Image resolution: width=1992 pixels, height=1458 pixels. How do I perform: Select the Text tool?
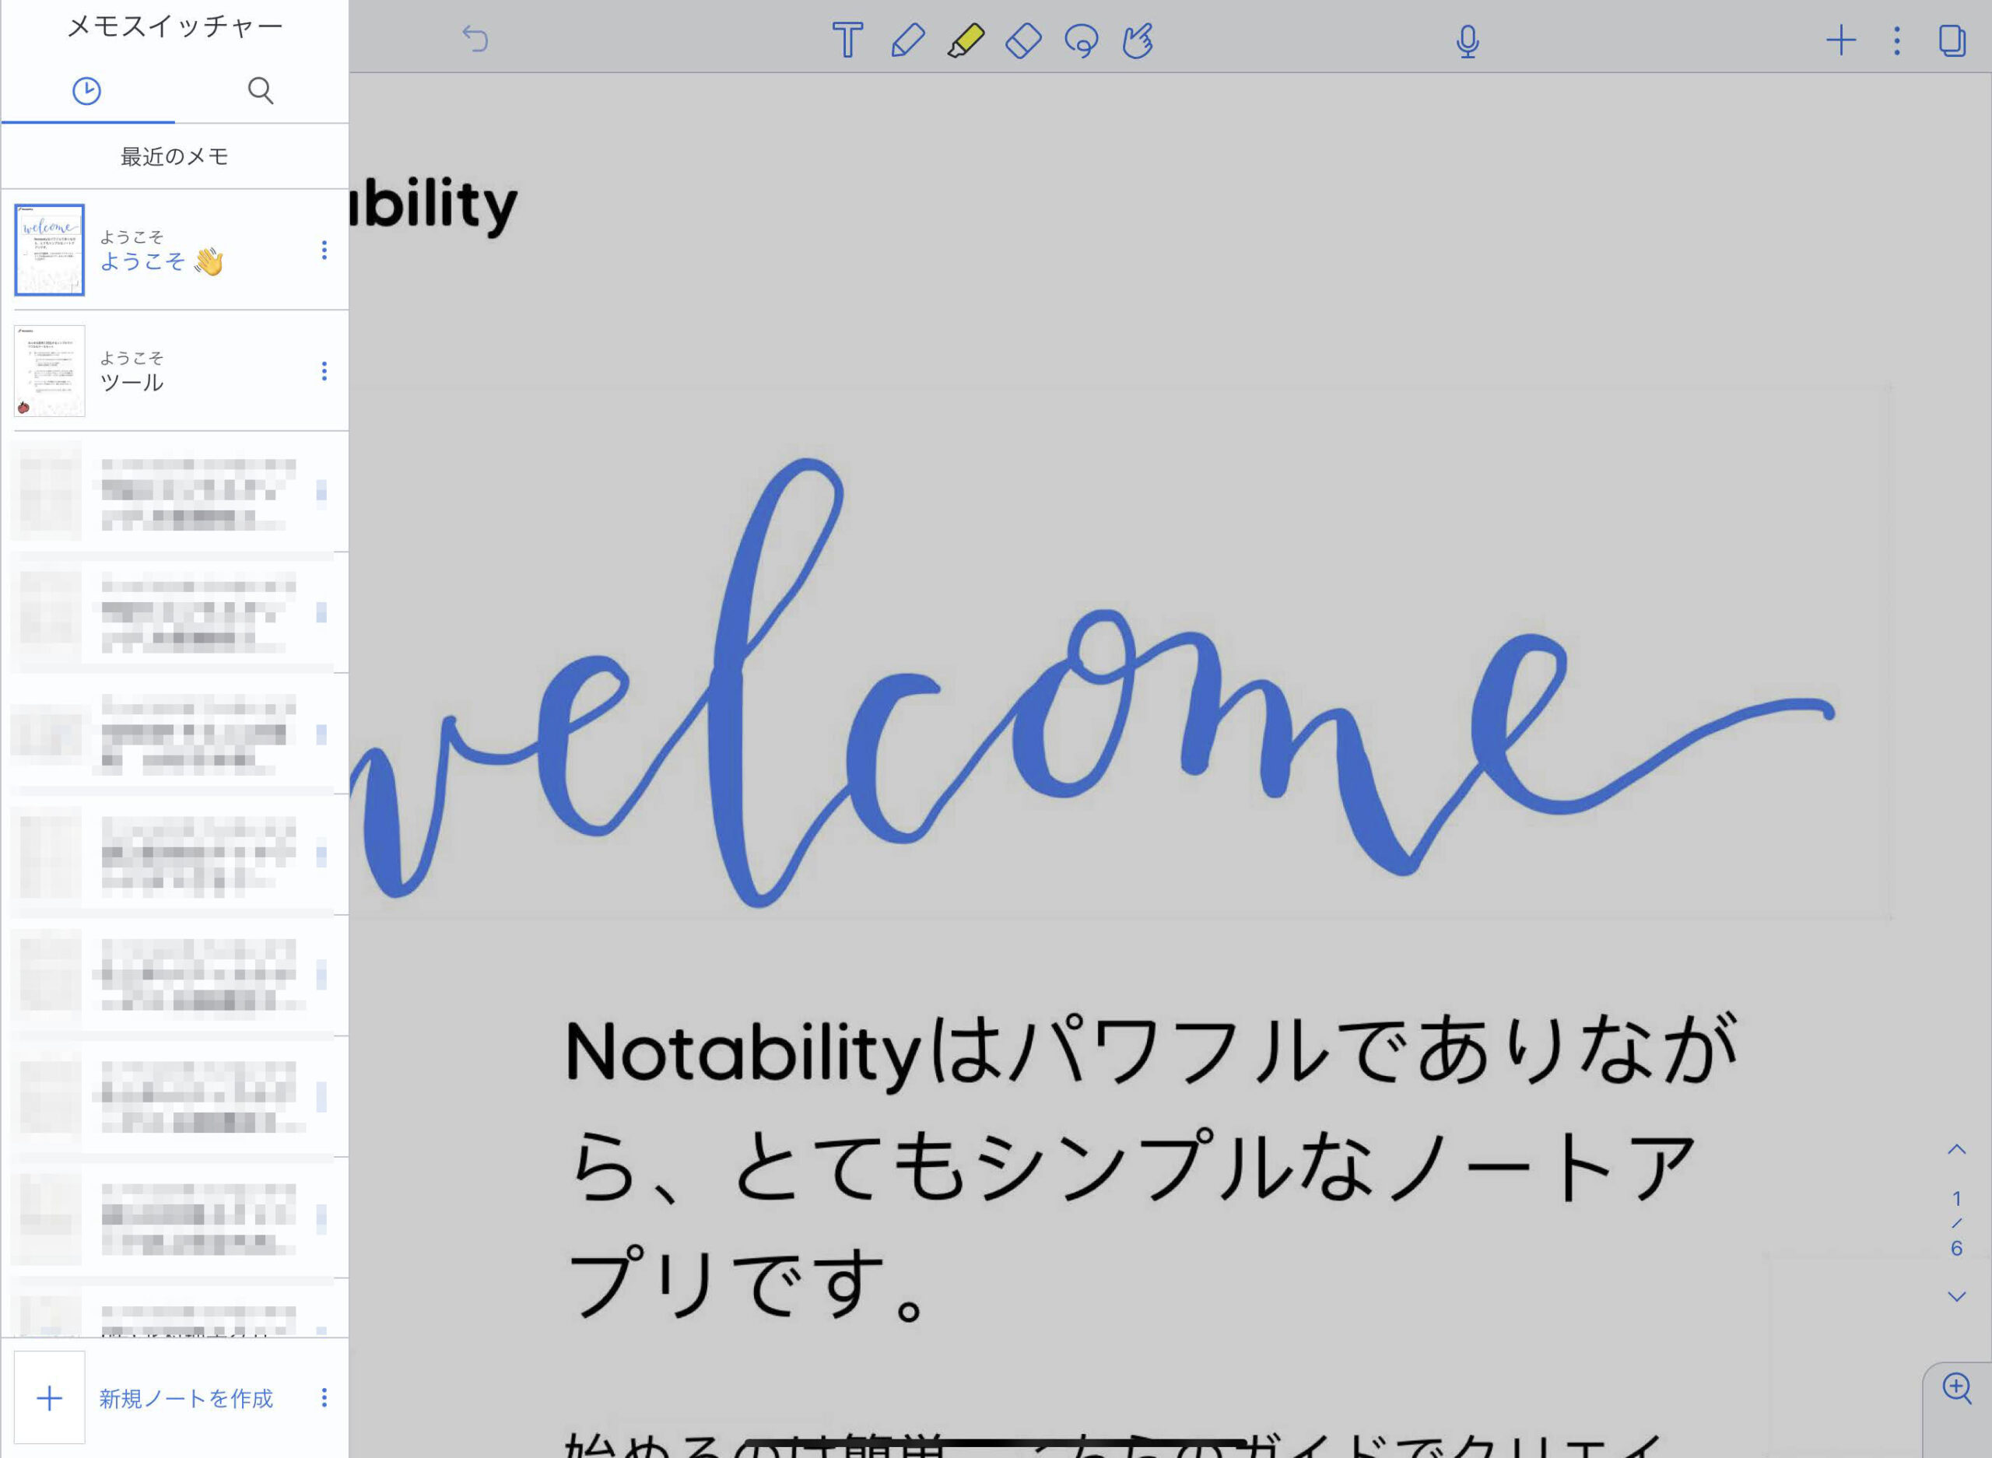coord(847,40)
